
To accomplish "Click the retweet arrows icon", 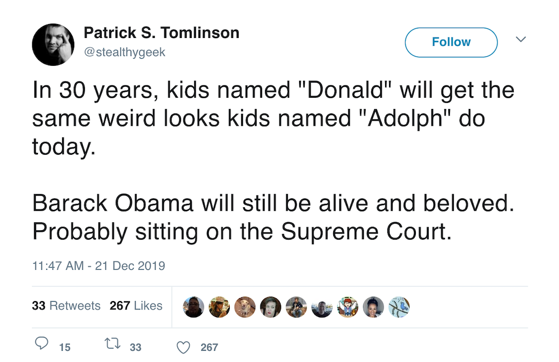I will [x=112, y=344].
